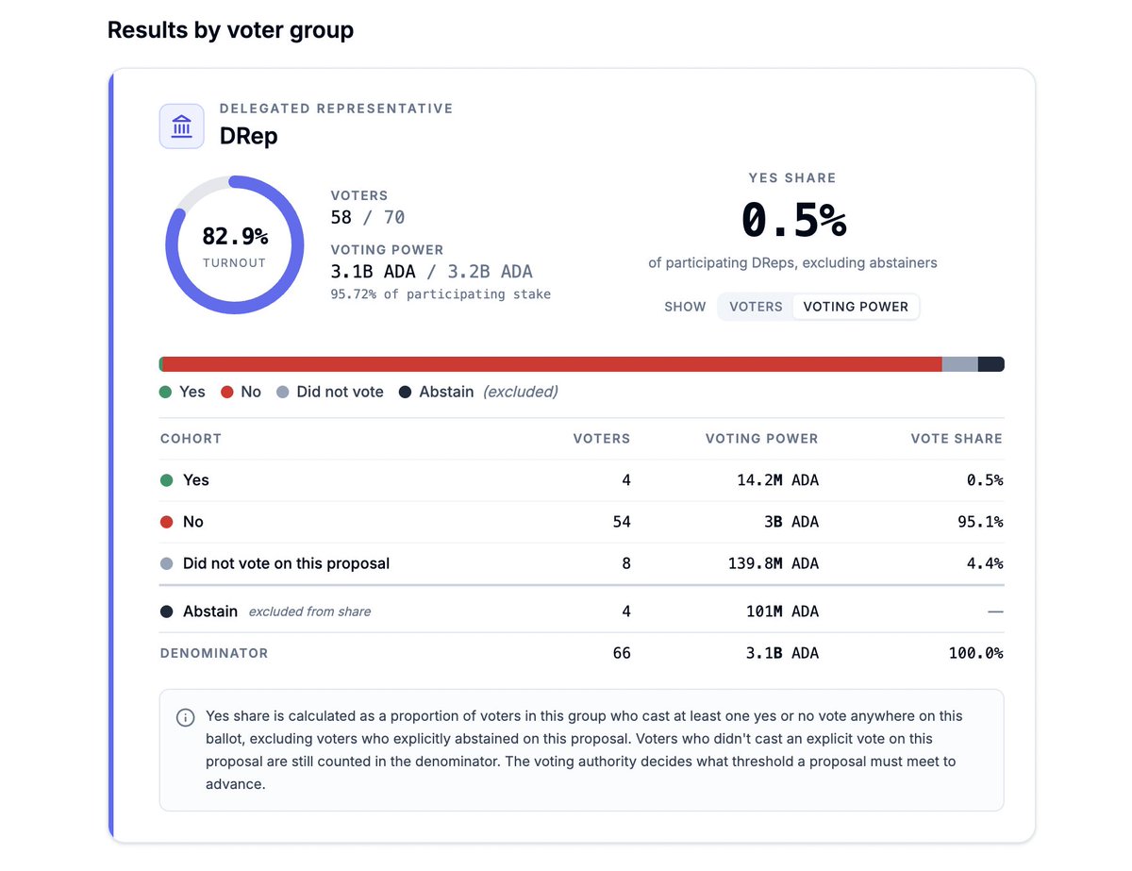This screenshot has height=871, width=1132.
Task: Click the 82.9% turnout figure
Action: [235, 236]
